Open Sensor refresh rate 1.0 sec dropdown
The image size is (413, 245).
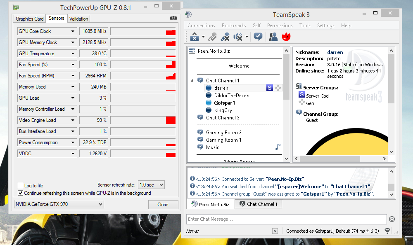click(152, 185)
